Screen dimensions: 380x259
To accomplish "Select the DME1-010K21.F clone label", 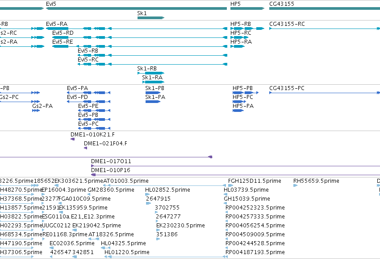I will pos(92,135).
